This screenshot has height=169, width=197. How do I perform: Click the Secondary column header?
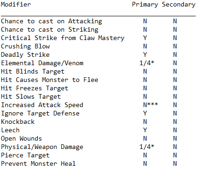click(179, 5)
